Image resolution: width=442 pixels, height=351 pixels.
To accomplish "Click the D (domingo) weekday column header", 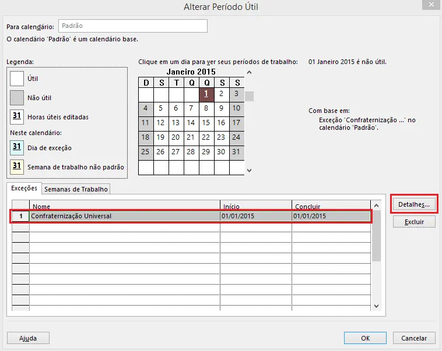I will [x=146, y=83].
